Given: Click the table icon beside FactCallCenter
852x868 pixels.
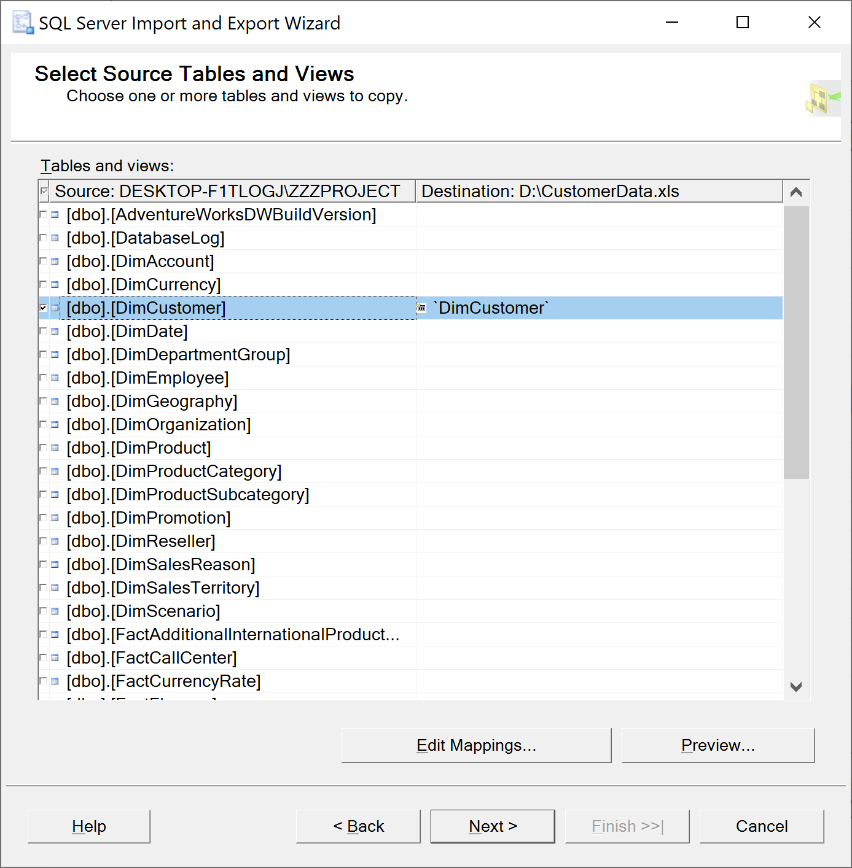Looking at the screenshot, I should pos(55,658).
